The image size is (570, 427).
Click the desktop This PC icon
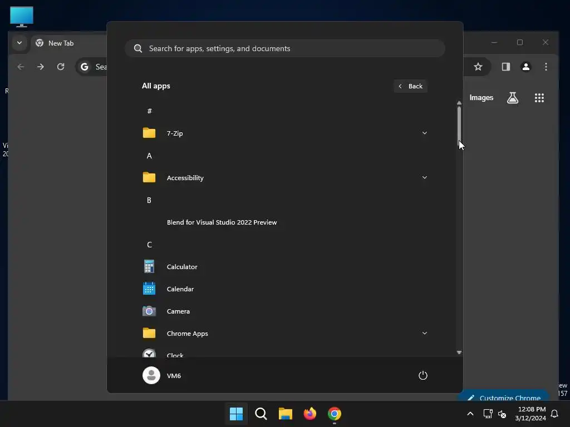[x=22, y=17]
